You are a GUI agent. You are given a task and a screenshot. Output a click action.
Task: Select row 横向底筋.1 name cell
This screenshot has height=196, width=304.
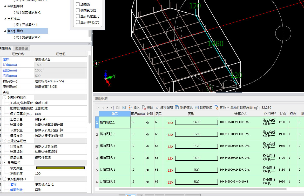click(x=114, y=122)
